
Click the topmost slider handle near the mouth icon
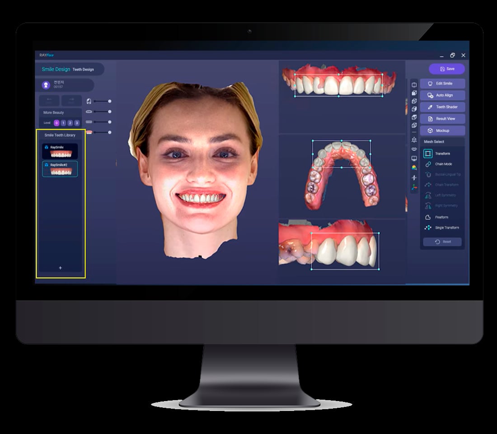[x=109, y=101]
